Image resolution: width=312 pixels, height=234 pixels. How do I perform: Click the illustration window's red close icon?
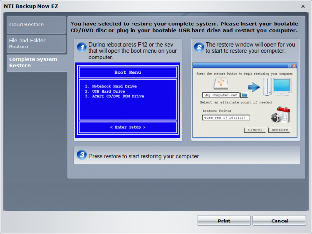294,66
